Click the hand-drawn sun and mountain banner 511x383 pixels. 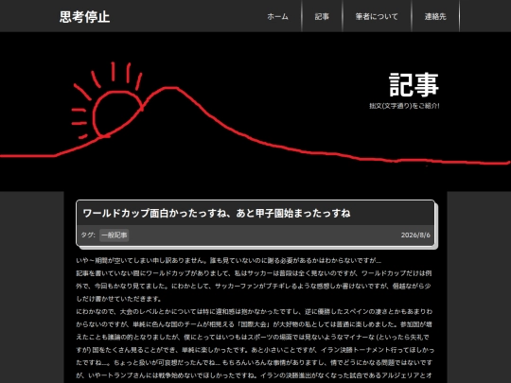(255, 112)
